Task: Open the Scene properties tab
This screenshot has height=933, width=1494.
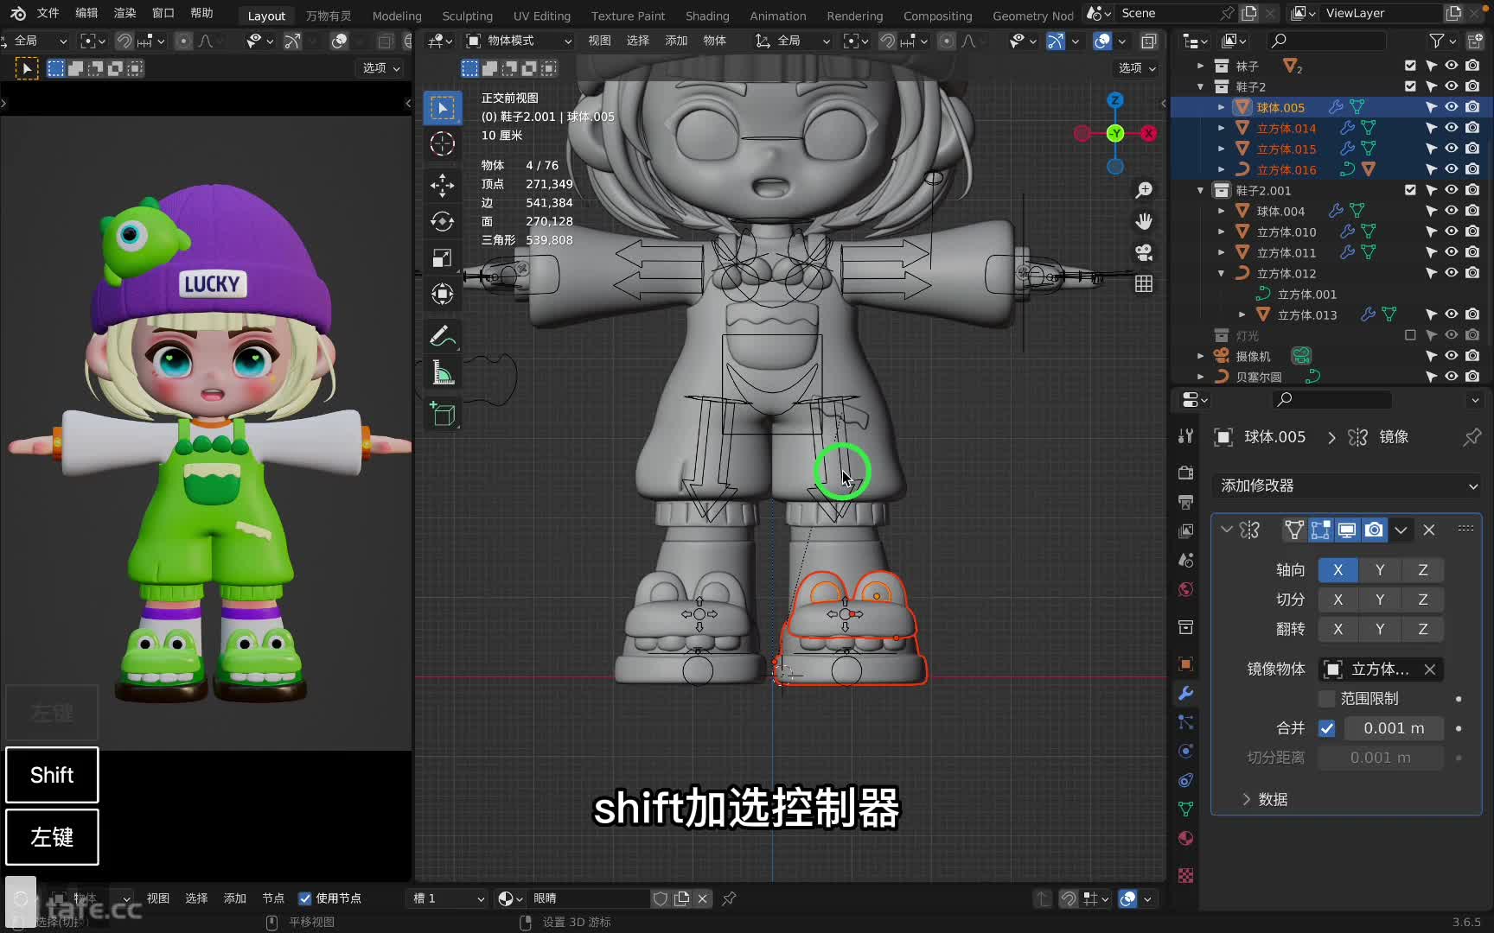Action: 1185,560
